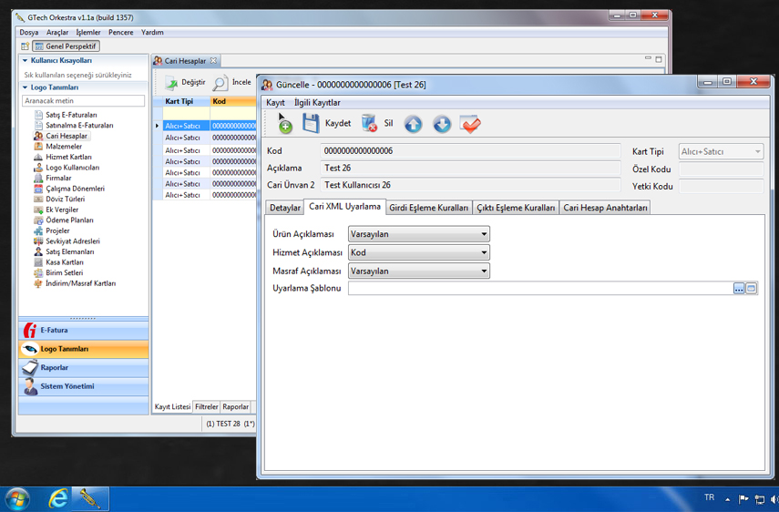Open the Ürün Açıklaması dropdown
Image resolution: width=779 pixels, height=512 pixels.
tap(418, 234)
